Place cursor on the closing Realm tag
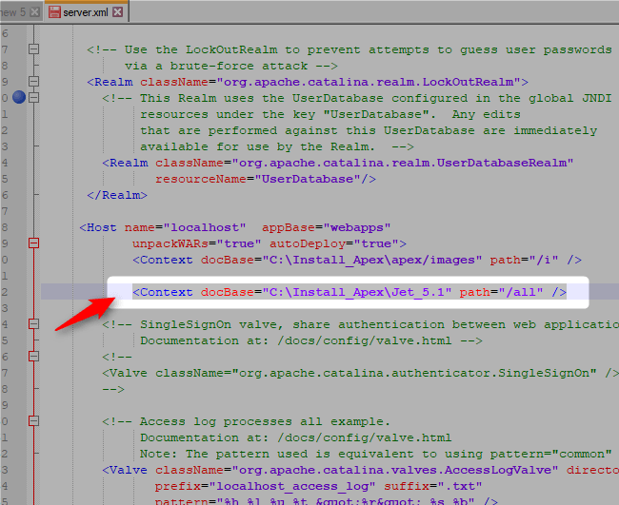Viewport: 619px width, 505px height. 116,195
